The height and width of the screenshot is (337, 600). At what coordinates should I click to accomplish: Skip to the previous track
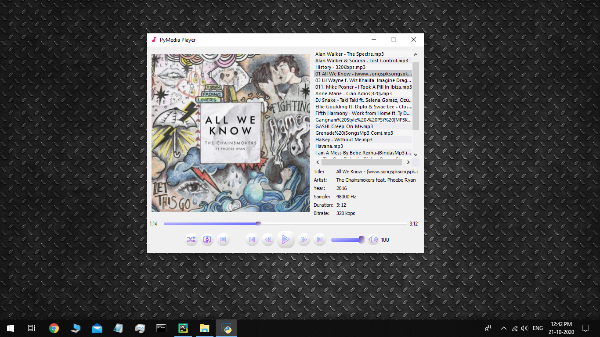click(x=252, y=240)
